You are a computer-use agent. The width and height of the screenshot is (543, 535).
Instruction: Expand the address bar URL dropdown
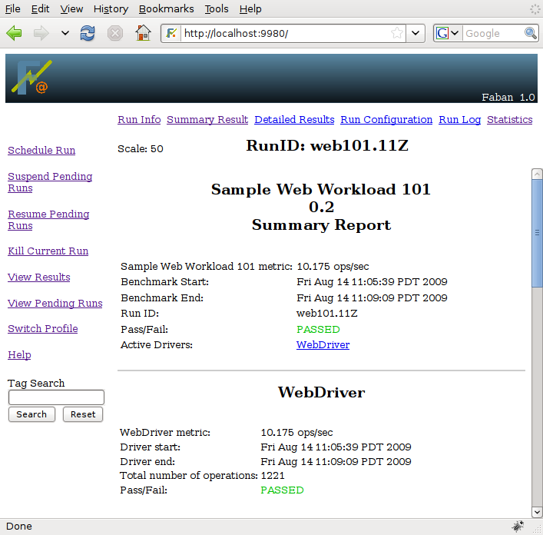click(416, 33)
